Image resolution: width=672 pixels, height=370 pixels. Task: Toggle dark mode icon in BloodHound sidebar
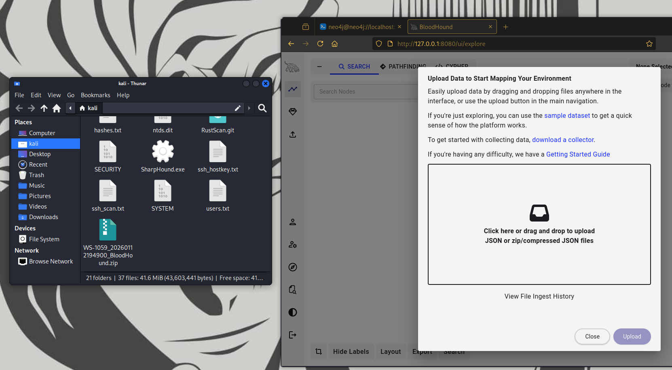[293, 312]
